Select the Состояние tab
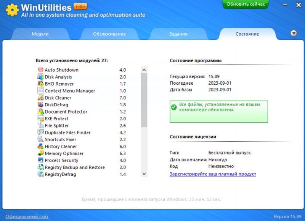Image resolution: width=305 pixels, height=221 pixels. [247, 34]
